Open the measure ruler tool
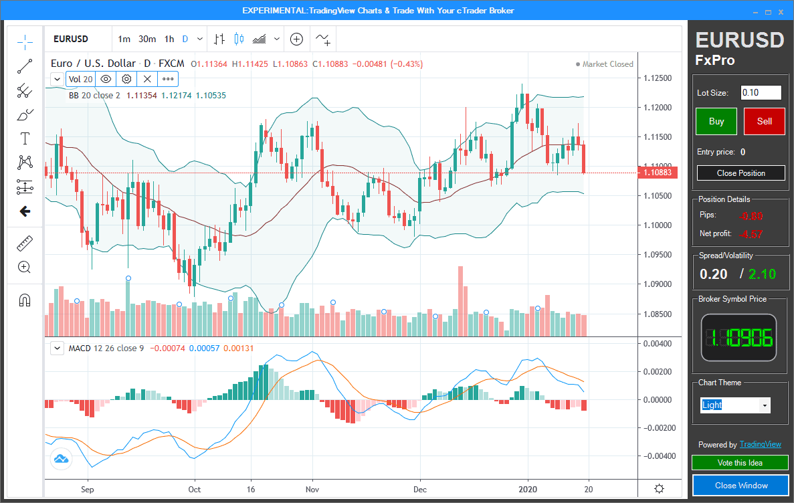Screen dimensions: 794x503 click(x=25, y=243)
